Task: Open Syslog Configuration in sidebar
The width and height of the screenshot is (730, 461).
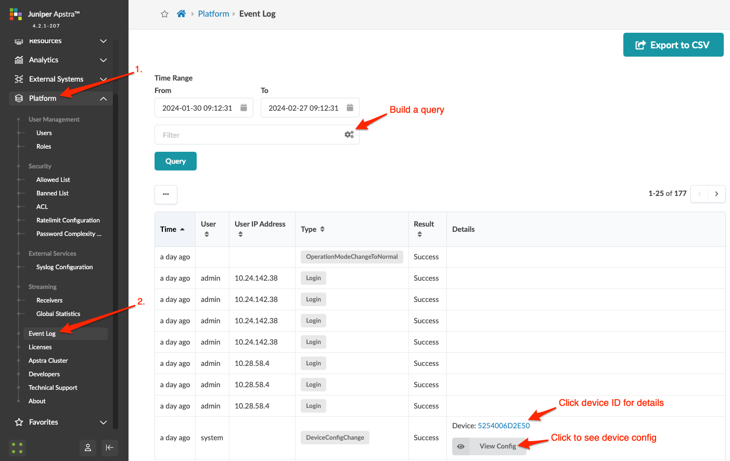Action: pyautogui.click(x=65, y=267)
